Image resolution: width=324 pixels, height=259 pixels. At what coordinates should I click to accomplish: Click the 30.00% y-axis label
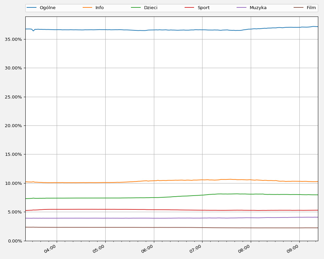(x=13, y=68)
